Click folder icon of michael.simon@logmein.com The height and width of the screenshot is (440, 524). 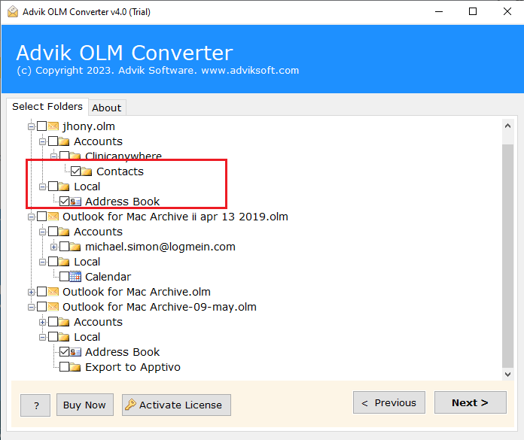point(75,247)
